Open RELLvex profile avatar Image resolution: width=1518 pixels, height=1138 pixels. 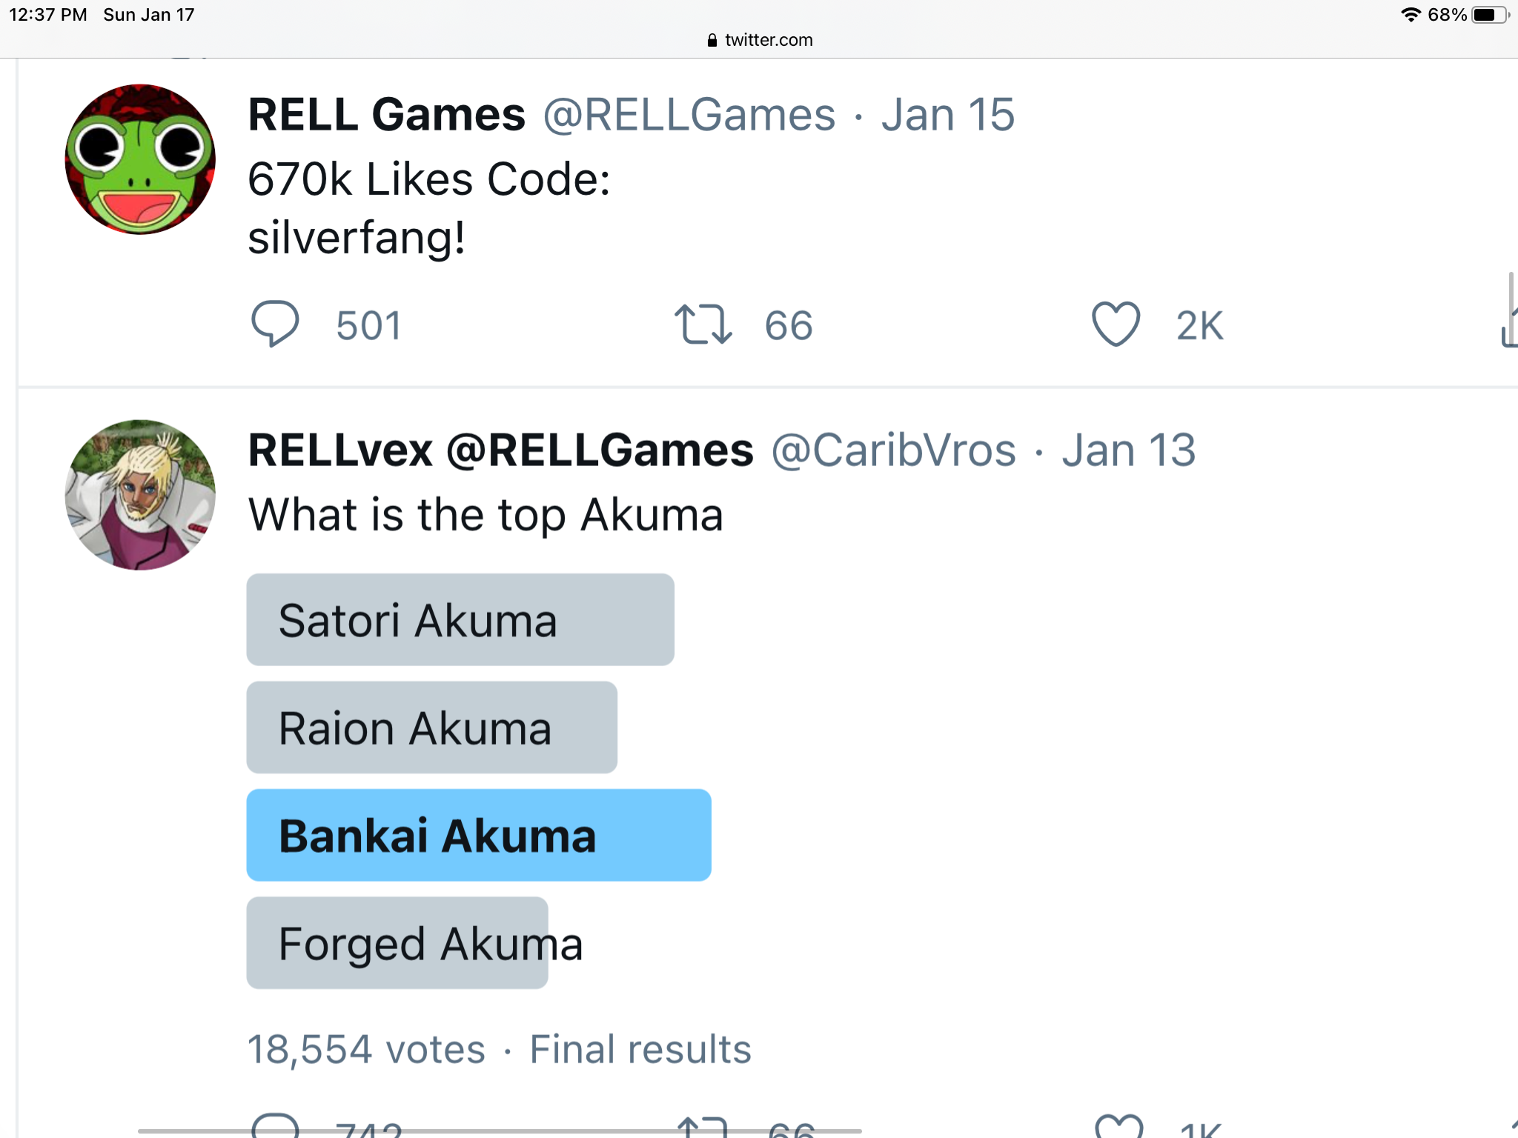(140, 495)
